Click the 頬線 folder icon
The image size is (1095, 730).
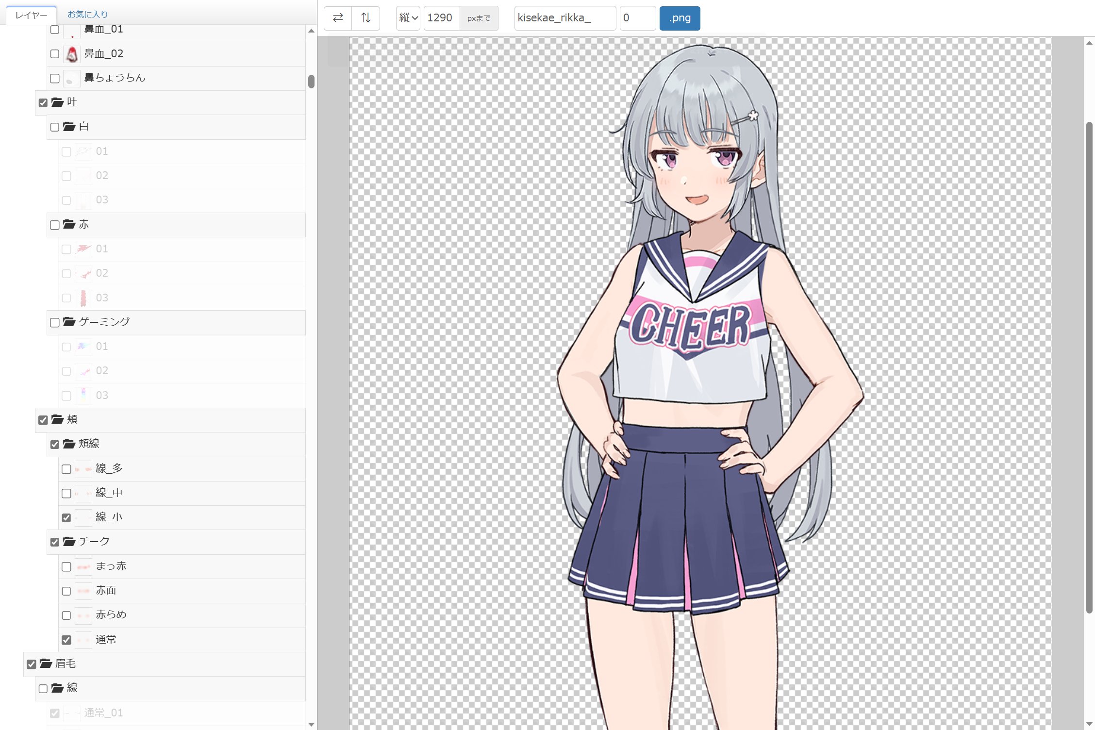[69, 444]
